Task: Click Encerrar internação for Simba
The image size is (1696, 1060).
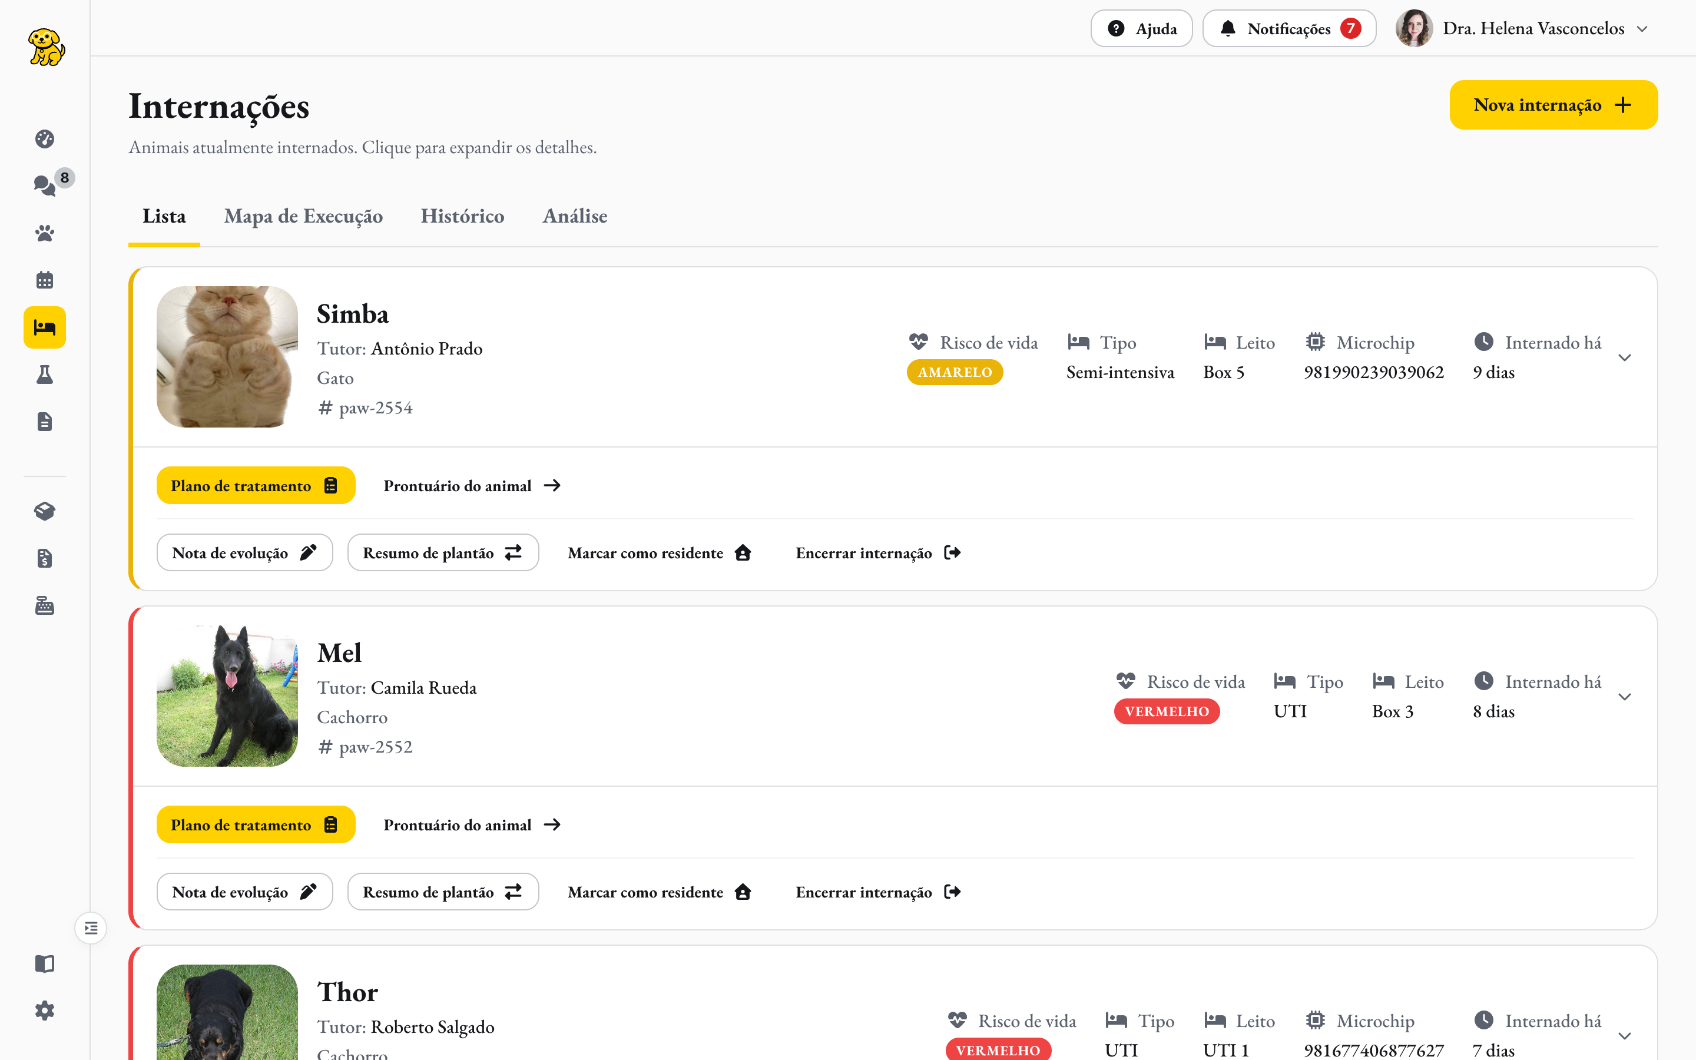Action: pyautogui.click(x=878, y=553)
